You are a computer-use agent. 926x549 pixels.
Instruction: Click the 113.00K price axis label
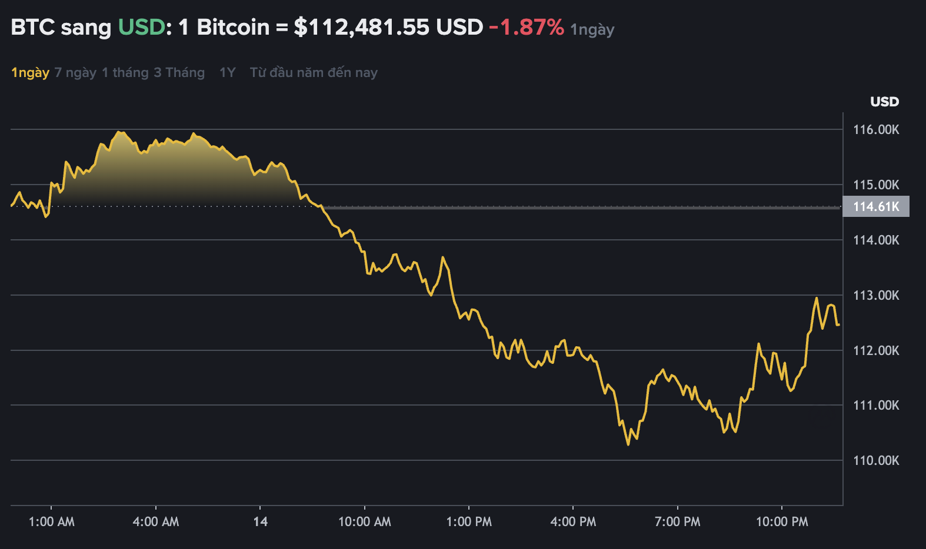[876, 295]
